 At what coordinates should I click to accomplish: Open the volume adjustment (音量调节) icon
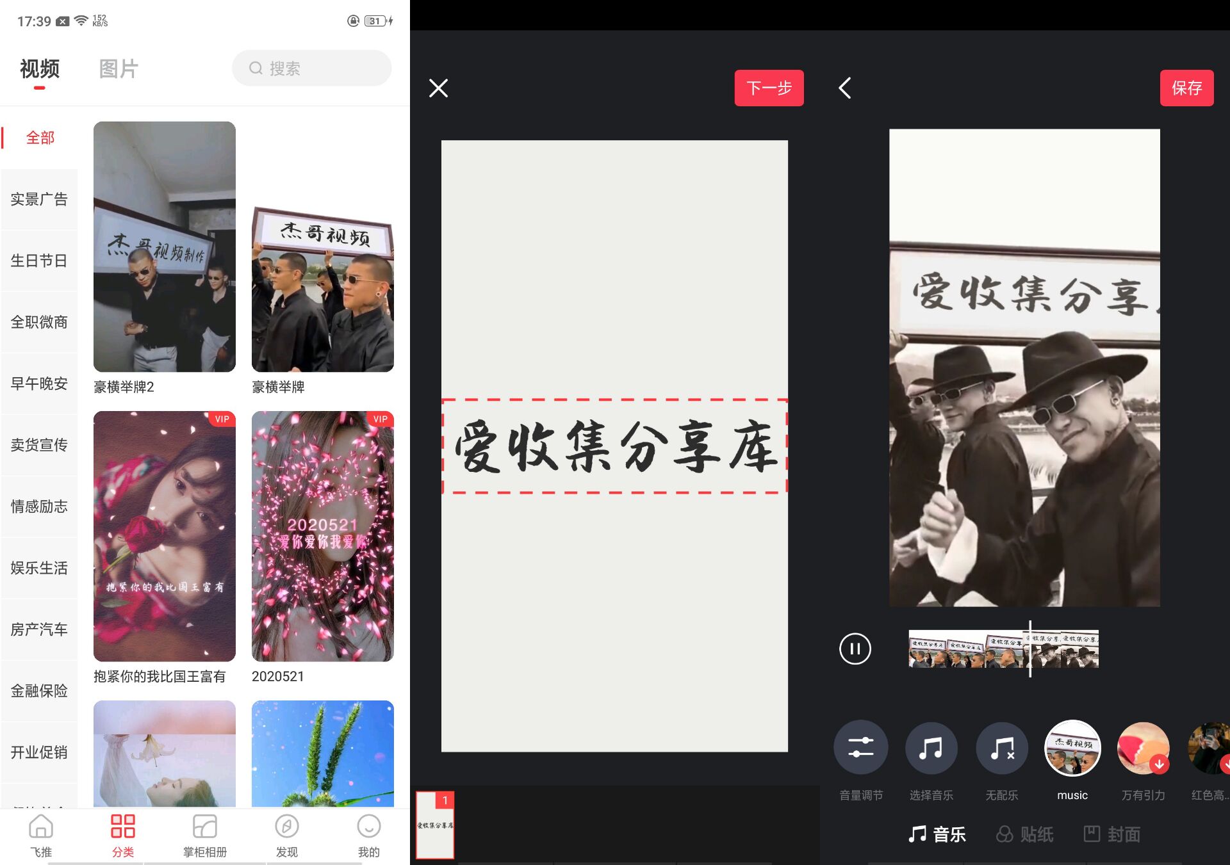[x=860, y=748]
